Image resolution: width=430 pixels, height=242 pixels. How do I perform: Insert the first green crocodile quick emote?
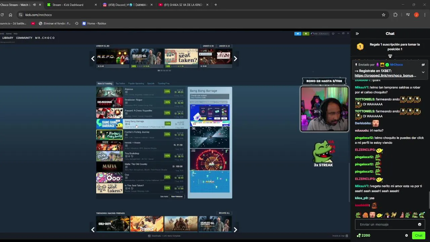tap(358, 215)
